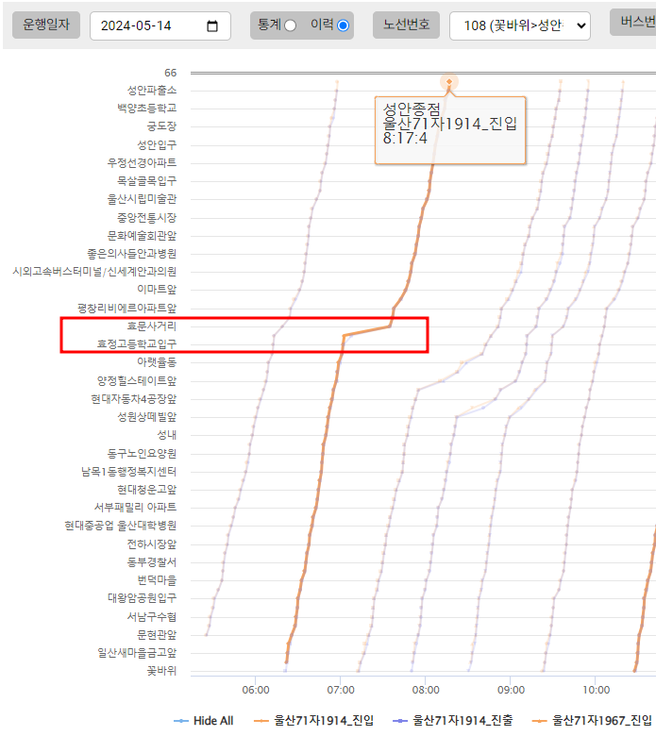The height and width of the screenshot is (736, 656).
Task: Open the route dropdown showing 108
Action: [520, 25]
